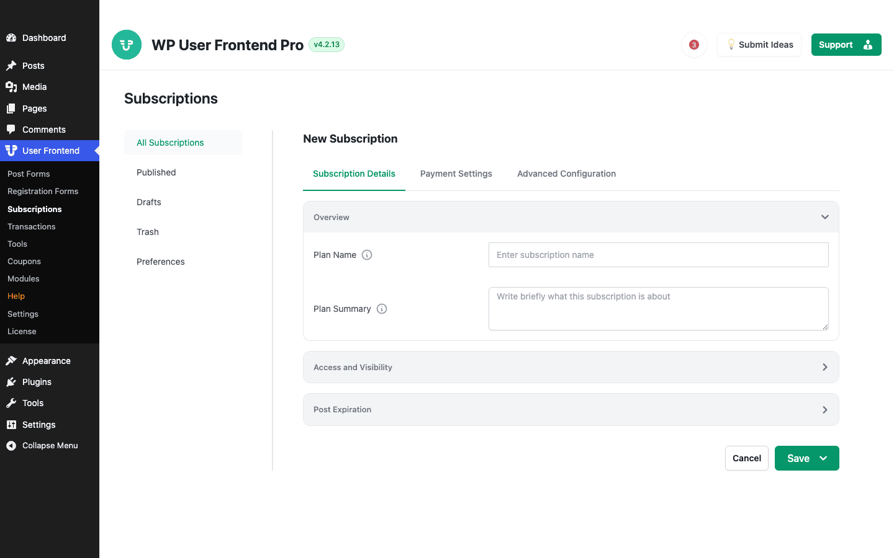This screenshot has height=558, width=894.
Task: Click the v4.2.13 version badge
Action: [327, 45]
